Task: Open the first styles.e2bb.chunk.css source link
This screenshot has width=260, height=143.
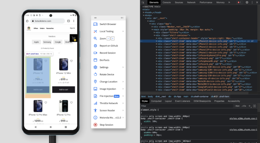Action: tap(243, 119)
